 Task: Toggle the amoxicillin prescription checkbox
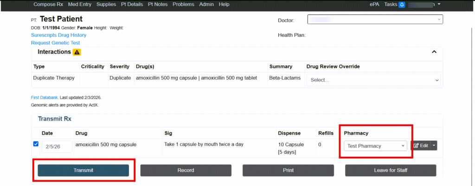pyautogui.click(x=36, y=144)
